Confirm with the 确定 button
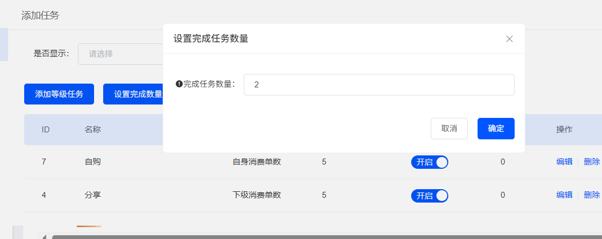 click(x=496, y=129)
